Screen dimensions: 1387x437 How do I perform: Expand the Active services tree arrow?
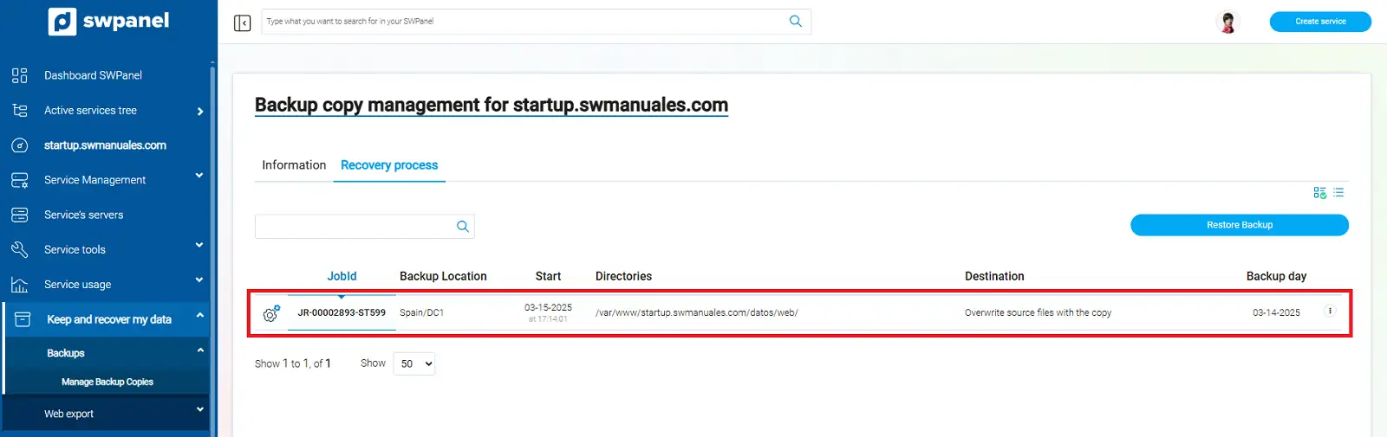coord(200,112)
